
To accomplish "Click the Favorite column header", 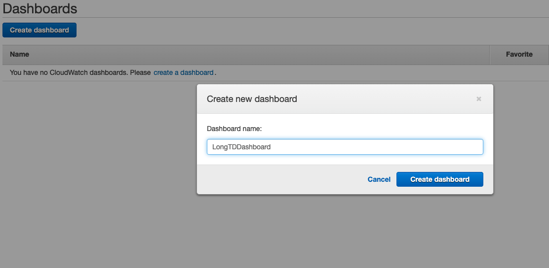I will [x=519, y=54].
